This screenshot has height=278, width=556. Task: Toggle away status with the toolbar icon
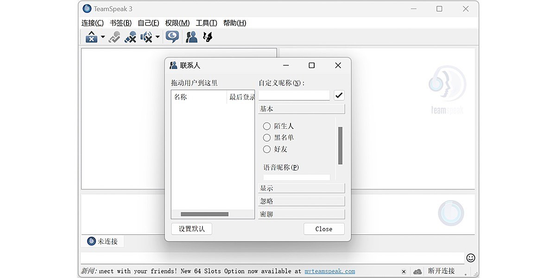pos(114,37)
